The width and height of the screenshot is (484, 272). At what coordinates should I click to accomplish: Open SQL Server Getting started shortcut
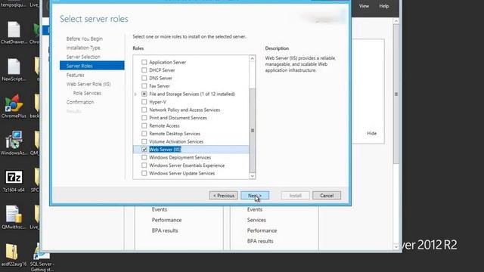[42, 258]
